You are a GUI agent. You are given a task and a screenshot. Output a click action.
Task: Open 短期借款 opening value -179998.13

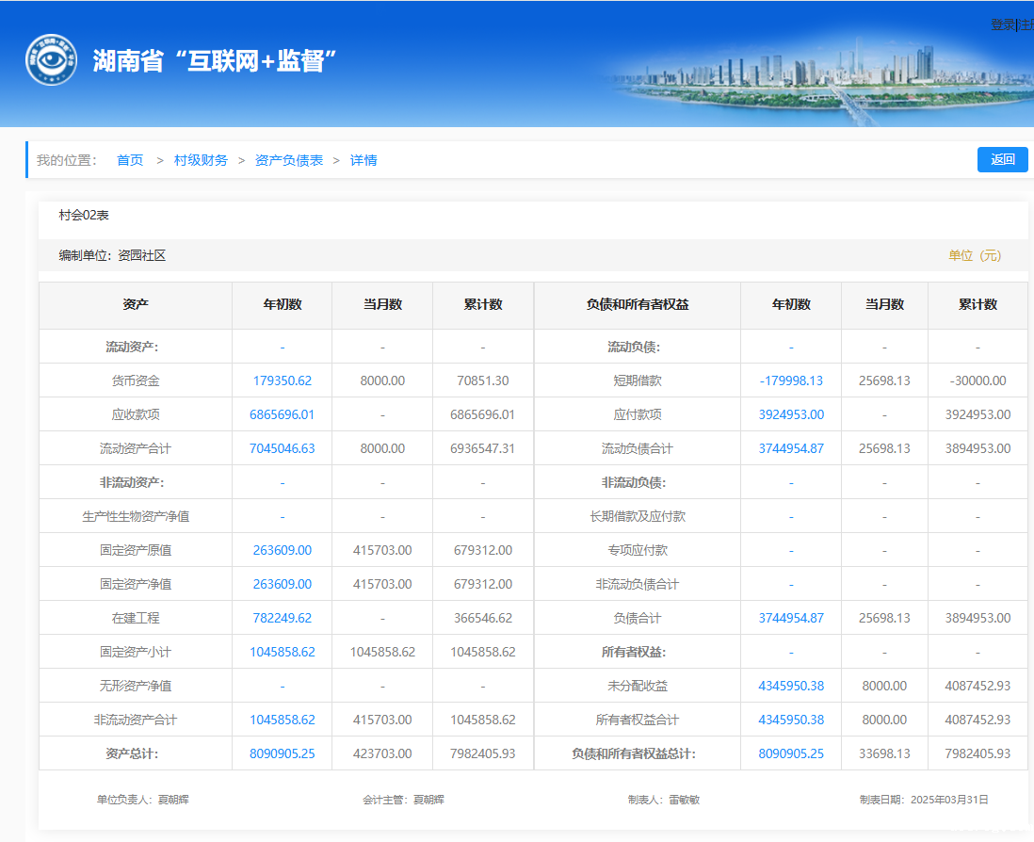[790, 381]
